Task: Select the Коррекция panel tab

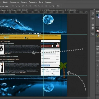Action: (97, 28)
